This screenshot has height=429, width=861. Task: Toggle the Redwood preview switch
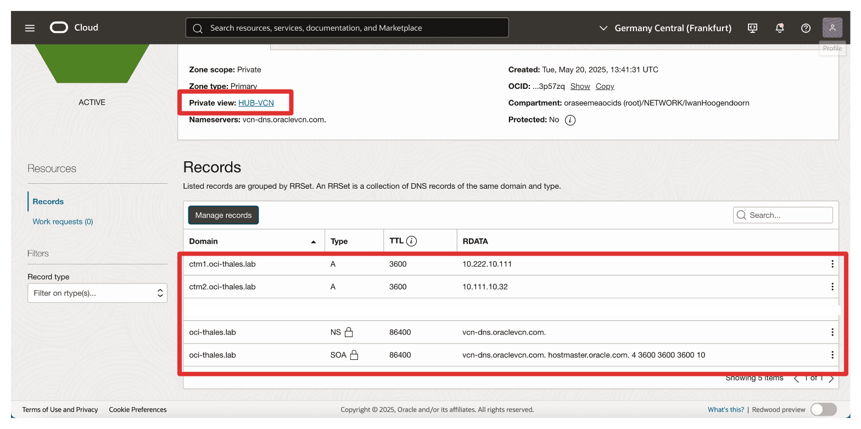(x=823, y=409)
